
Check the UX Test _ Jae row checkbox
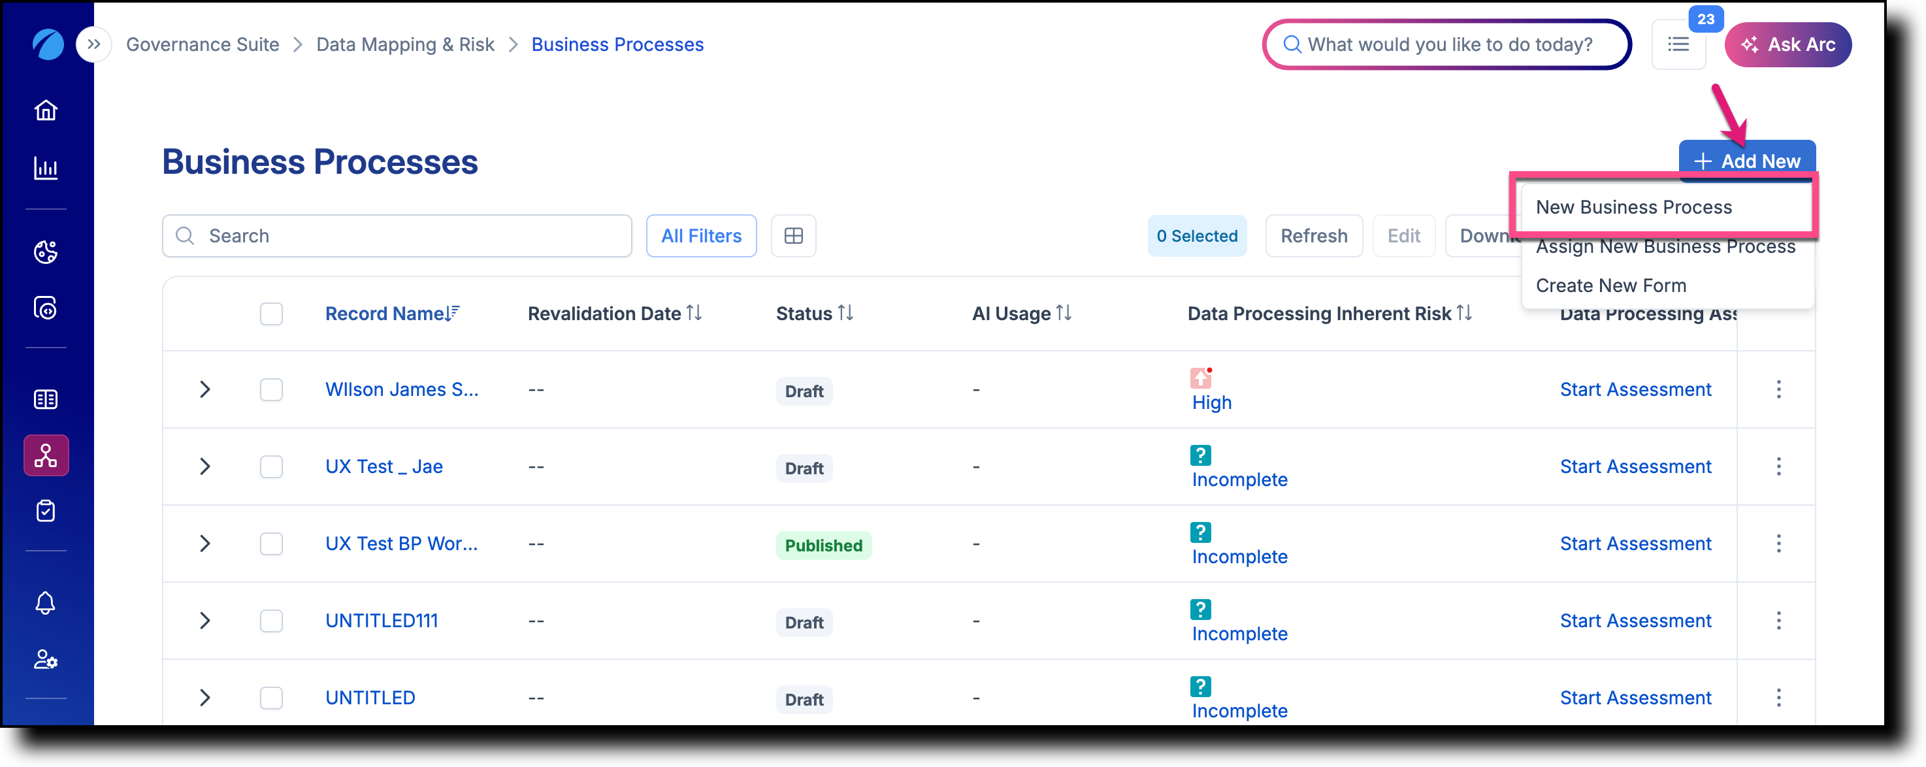tap(271, 466)
